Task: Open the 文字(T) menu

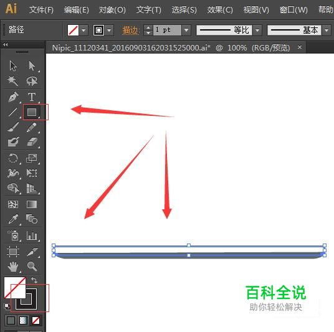Action: click(148, 10)
